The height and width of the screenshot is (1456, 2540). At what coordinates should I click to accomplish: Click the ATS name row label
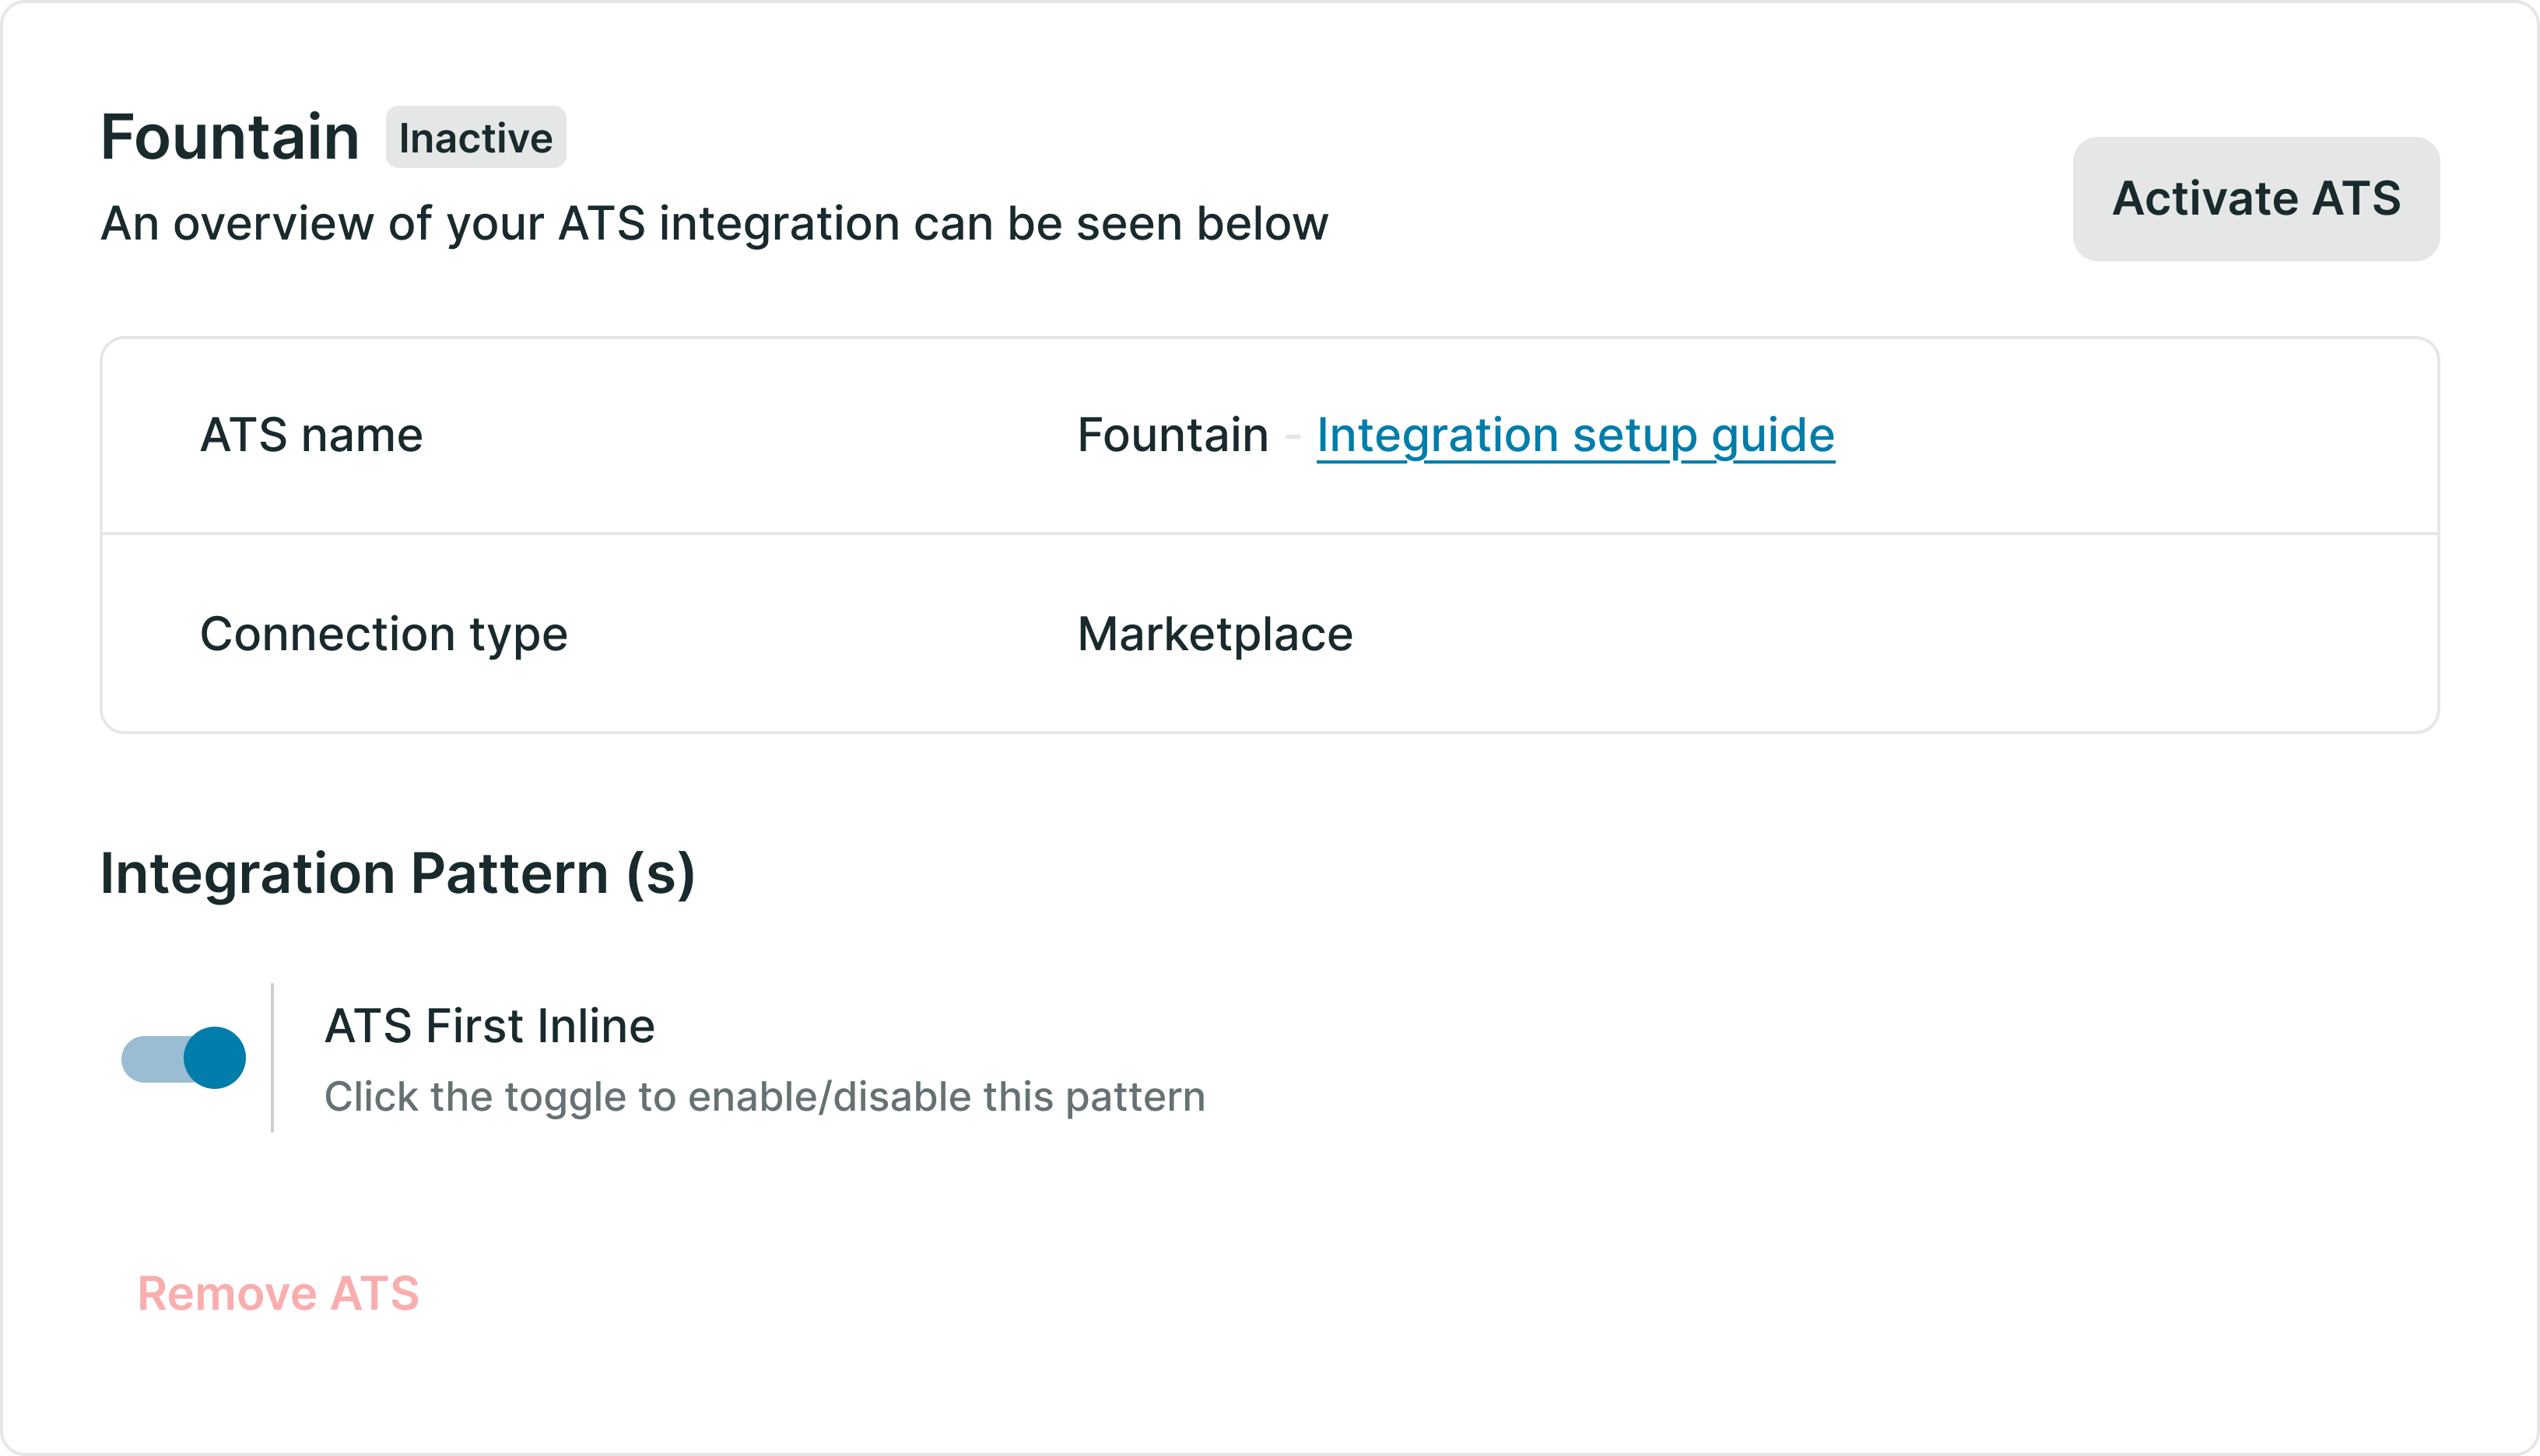pos(311,434)
